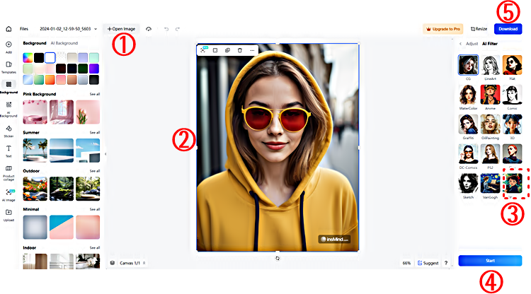The image size is (531, 294).
Task: See all Minimal backgrounds
Action: click(x=95, y=209)
